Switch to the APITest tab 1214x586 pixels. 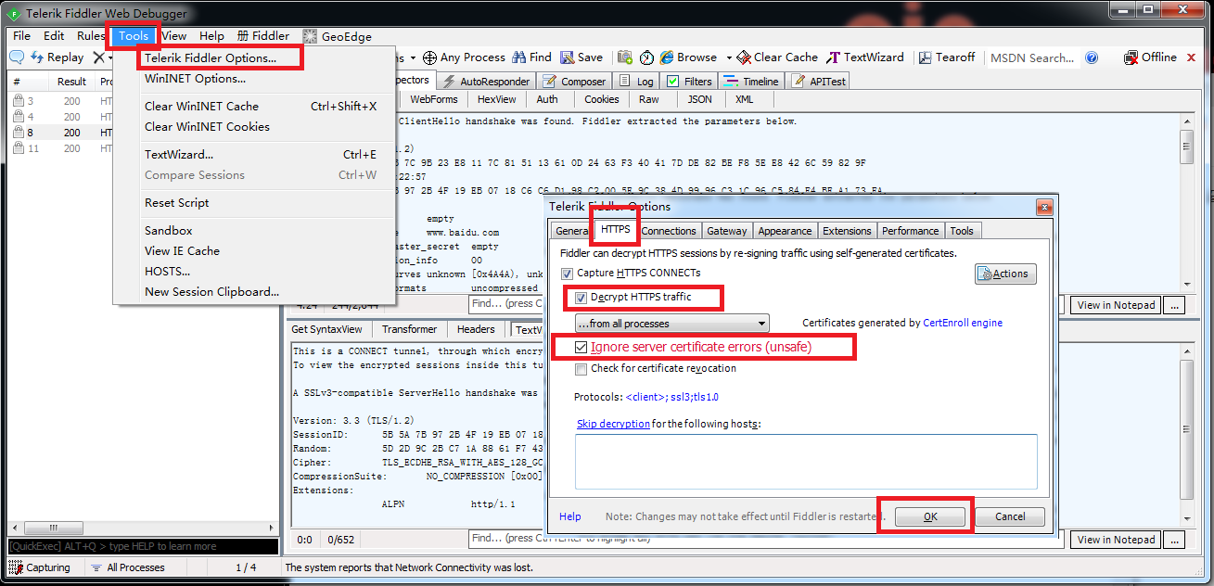pyautogui.click(x=819, y=82)
